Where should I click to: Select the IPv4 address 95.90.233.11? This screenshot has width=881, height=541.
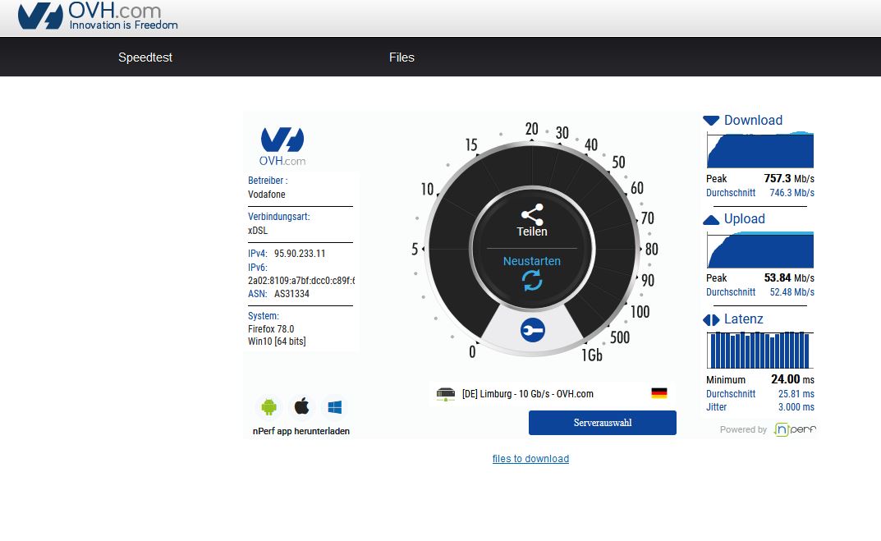[x=300, y=254]
